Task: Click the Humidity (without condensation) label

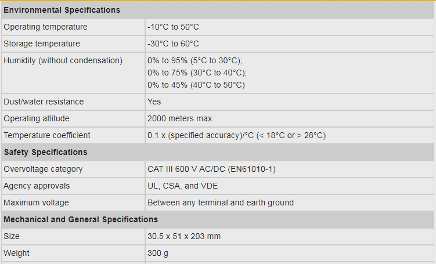Action: click(x=63, y=60)
